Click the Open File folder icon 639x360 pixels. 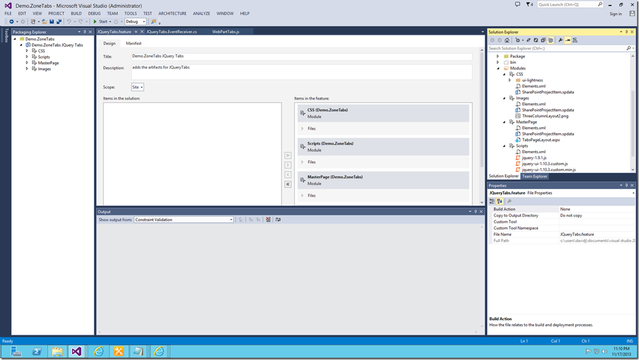[44, 21]
